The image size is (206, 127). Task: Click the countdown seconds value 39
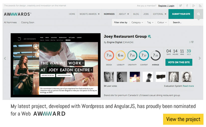[189, 51]
